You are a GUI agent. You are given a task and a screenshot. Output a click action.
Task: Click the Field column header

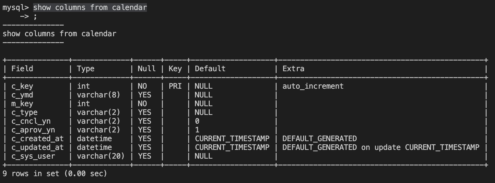[x=22, y=69]
